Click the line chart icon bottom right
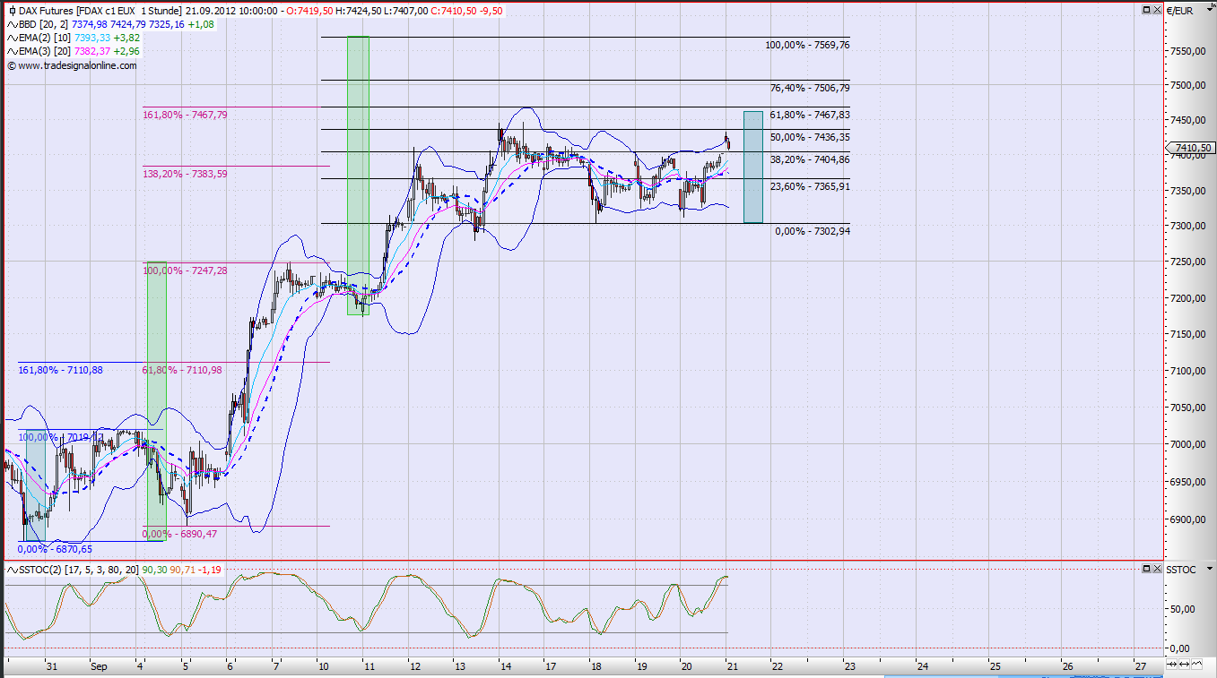The height and width of the screenshot is (678, 1217). click(1197, 665)
